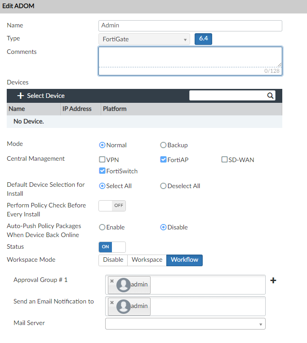Choose Select All for default device selection
This screenshot has height=343, width=307.
(102, 186)
